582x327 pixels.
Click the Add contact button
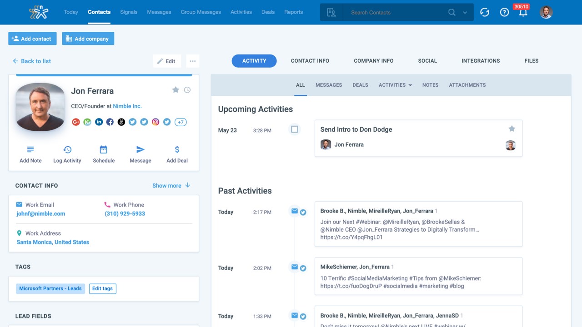pyautogui.click(x=32, y=39)
